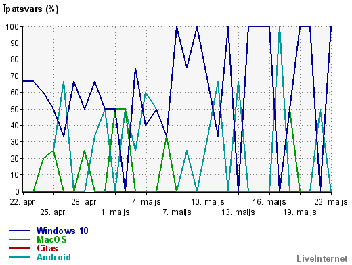
Task: Click the 4. maijs date label
Action: [x=146, y=202]
